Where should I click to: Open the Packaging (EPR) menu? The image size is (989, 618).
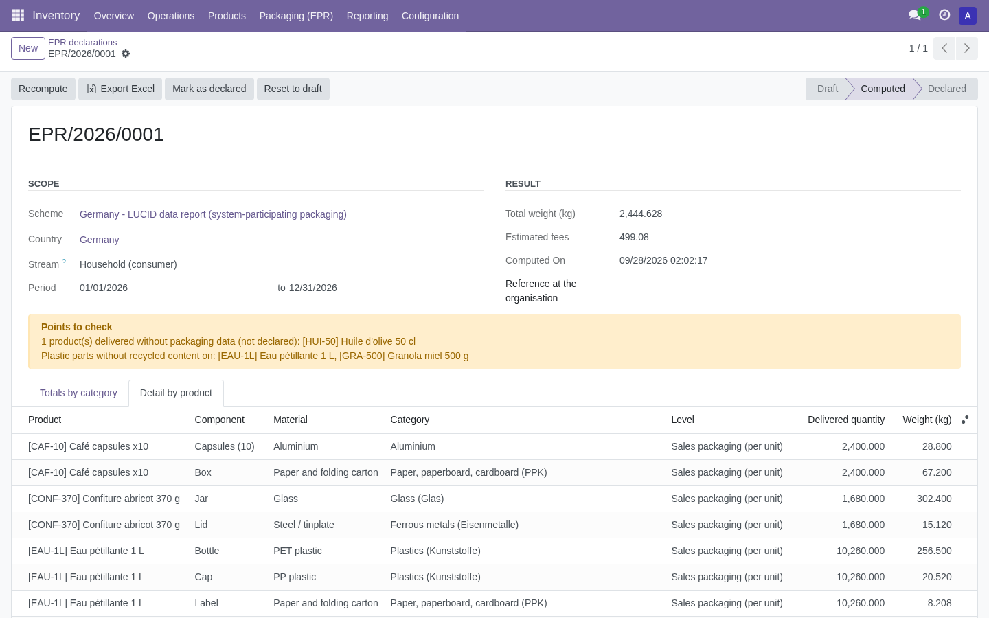(x=296, y=16)
